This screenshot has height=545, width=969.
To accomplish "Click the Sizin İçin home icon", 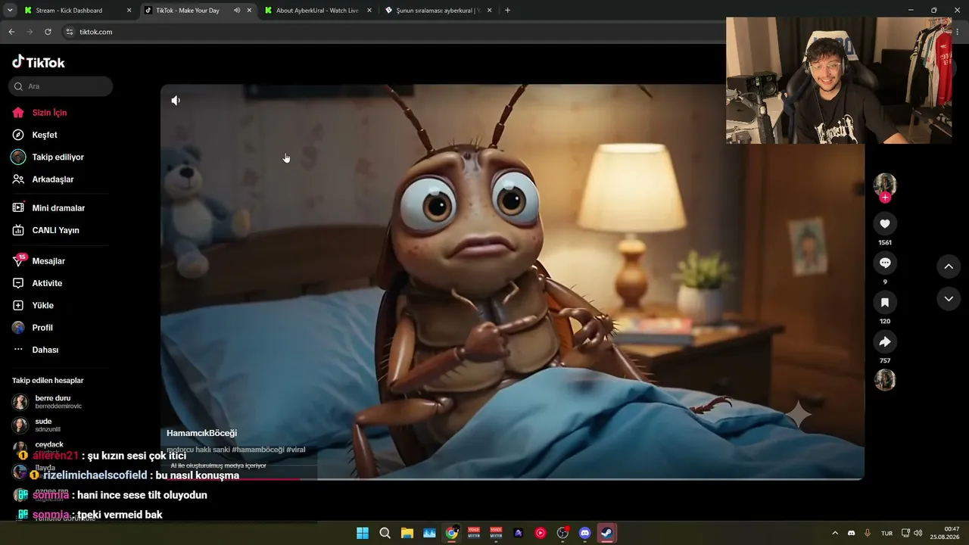I will (x=18, y=113).
